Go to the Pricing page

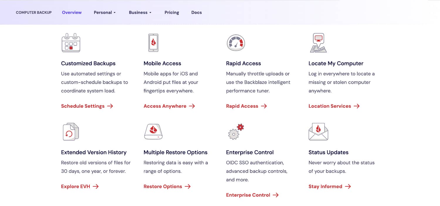click(172, 12)
